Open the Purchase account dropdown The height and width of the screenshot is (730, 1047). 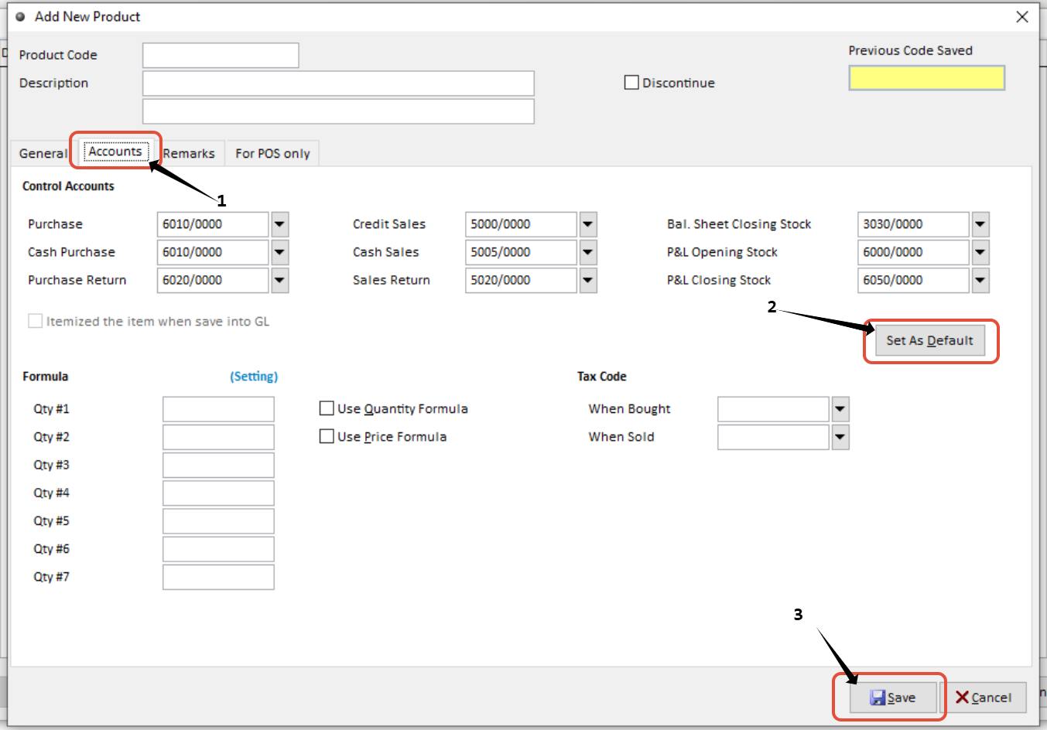280,224
